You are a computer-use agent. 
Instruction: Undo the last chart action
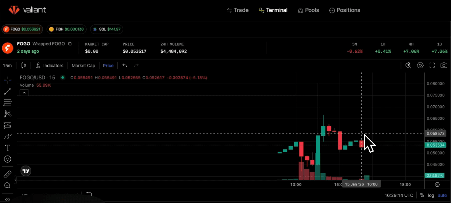point(124,66)
